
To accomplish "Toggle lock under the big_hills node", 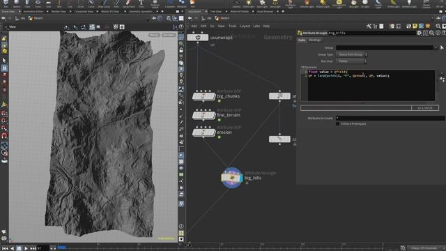I will pos(247,183).
